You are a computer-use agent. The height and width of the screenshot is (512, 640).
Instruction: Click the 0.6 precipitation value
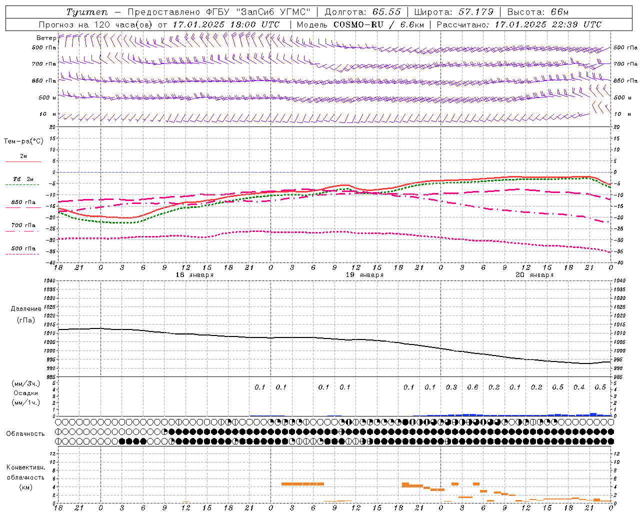point(472,387)
